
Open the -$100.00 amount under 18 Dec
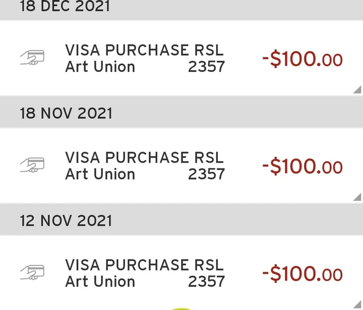tap(302, 59)
